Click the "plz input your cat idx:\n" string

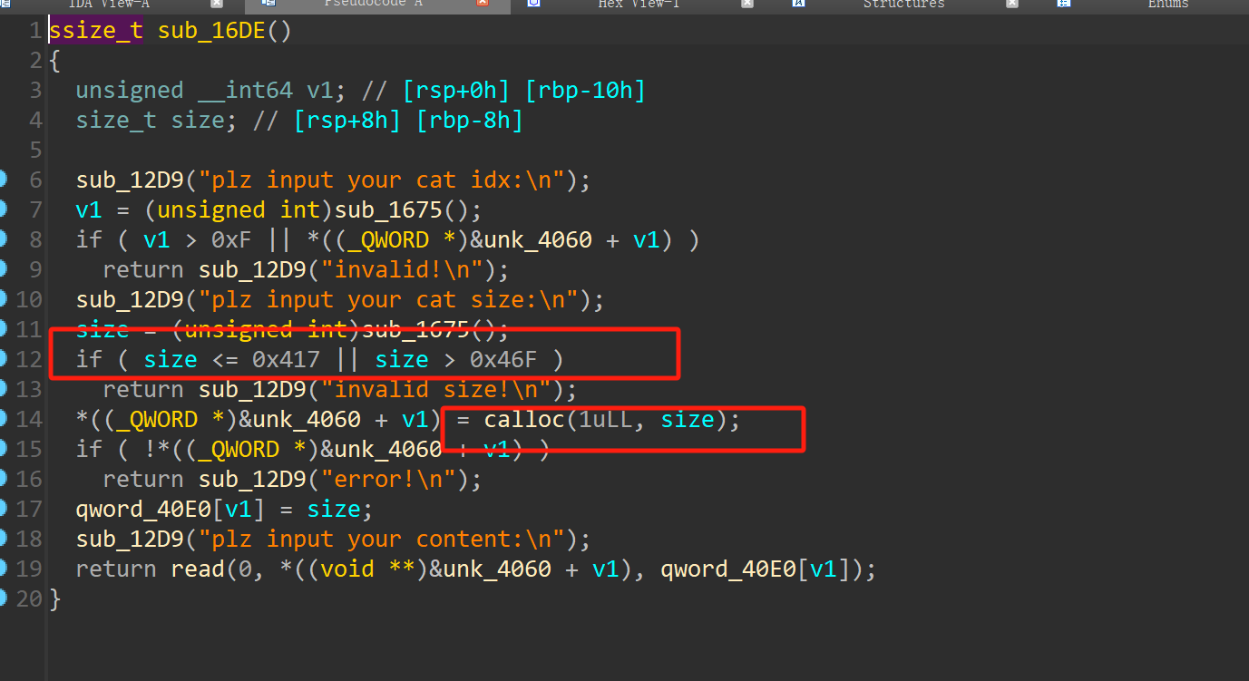point(382,180)
